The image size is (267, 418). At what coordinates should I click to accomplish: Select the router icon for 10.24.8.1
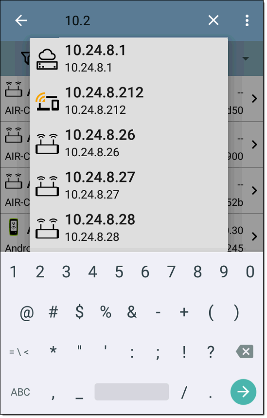pos(47,59)
